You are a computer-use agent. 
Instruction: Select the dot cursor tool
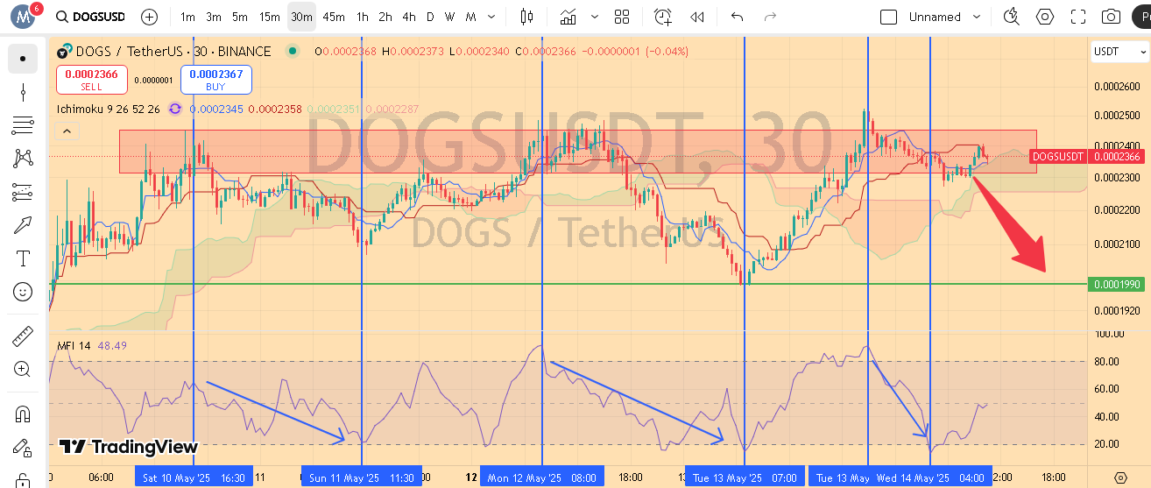pos(23,59)
